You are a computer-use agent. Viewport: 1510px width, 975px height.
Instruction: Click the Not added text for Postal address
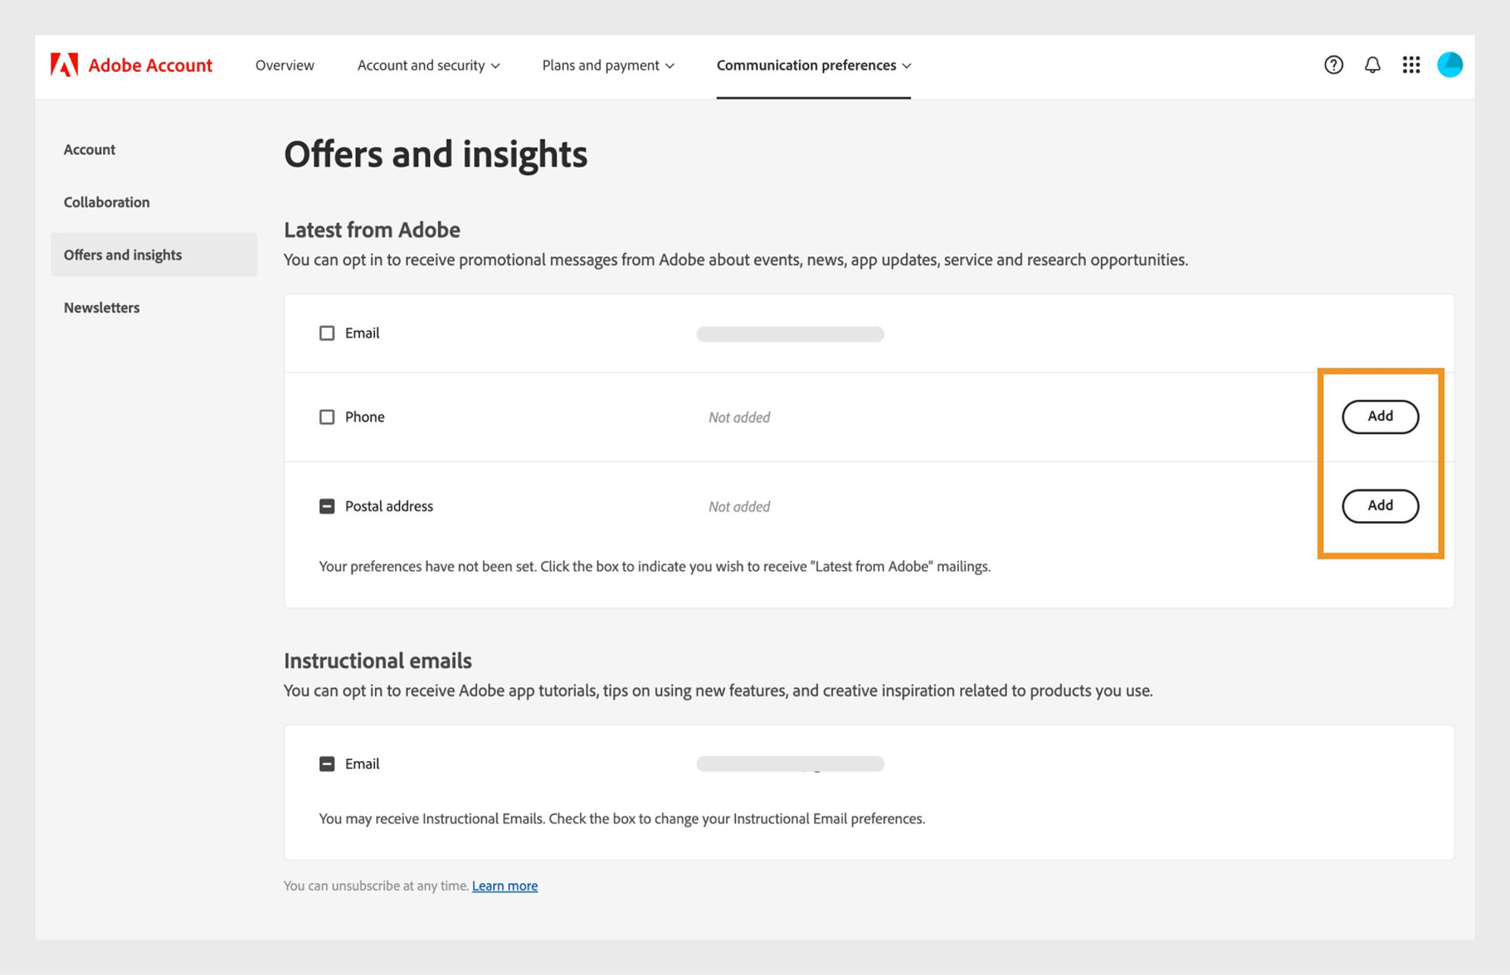coord(739,506)
